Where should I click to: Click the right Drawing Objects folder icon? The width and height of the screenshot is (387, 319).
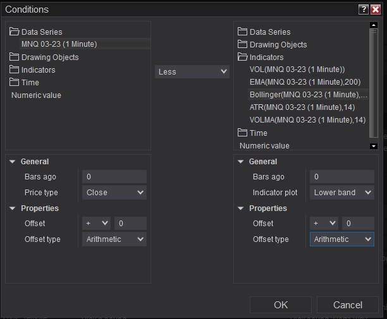click(x=242, y=44)
